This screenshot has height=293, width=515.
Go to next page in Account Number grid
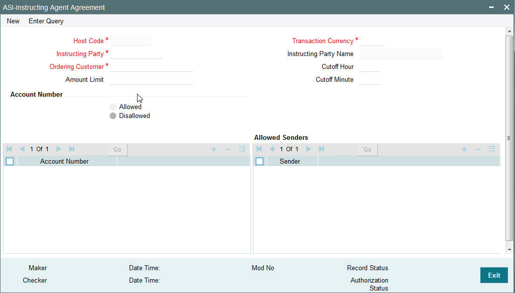click(x=59, y=149)
